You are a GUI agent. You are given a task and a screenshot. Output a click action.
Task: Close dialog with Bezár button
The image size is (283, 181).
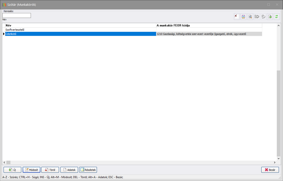pos(270,170)
